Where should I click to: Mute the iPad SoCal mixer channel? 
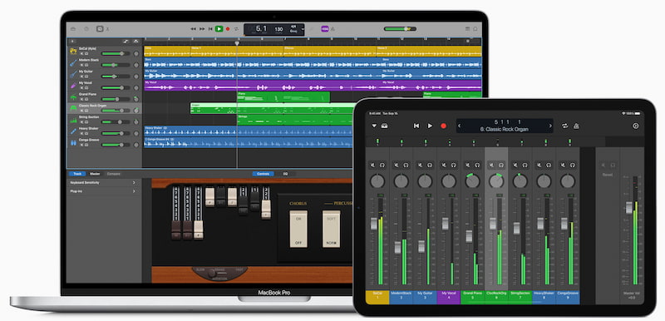point(372,165)
